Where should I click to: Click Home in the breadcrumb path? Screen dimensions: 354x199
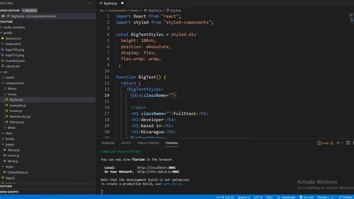[134, 11]
